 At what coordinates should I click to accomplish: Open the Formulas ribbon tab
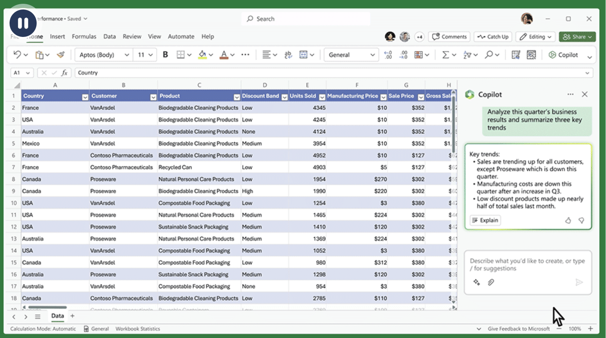coord(84,37)
